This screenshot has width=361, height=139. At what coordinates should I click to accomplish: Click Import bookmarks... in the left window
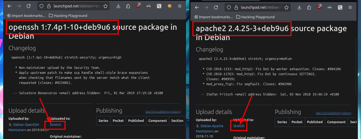tap(26, 16)
